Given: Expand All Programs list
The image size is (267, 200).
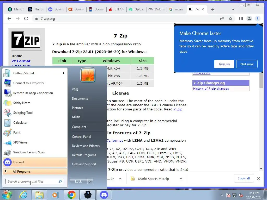Looking at the screenshot, I should pos(35,171).
